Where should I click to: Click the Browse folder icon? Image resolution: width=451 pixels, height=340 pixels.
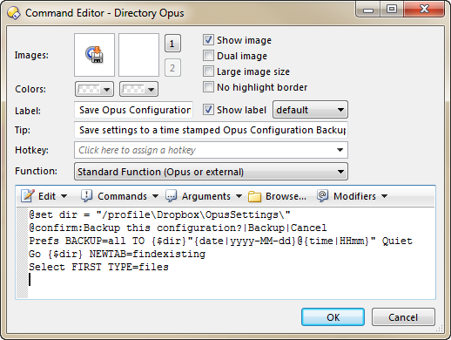(254, 196)
